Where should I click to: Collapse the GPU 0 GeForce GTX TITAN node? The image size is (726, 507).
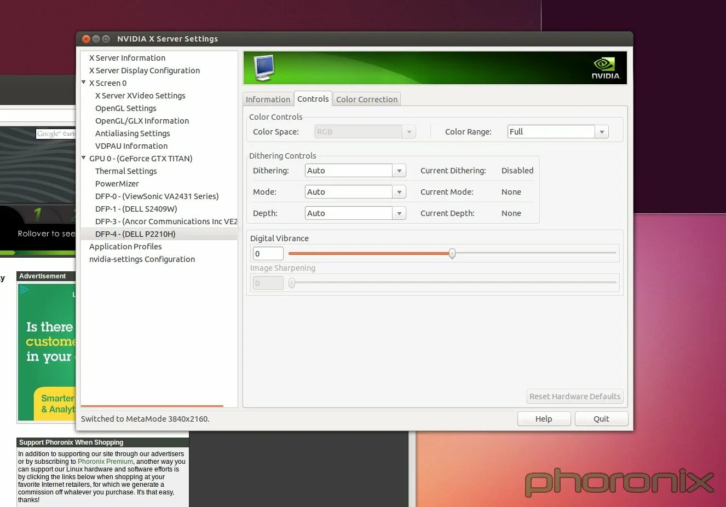pyautogui.click(x=84, y=158)
